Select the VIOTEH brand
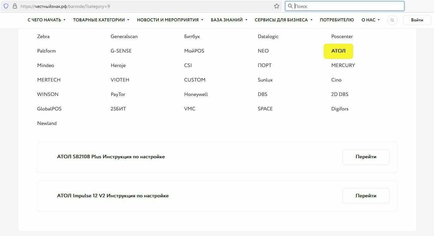This screenshot has height=236, width=434. tap(120, 80)
